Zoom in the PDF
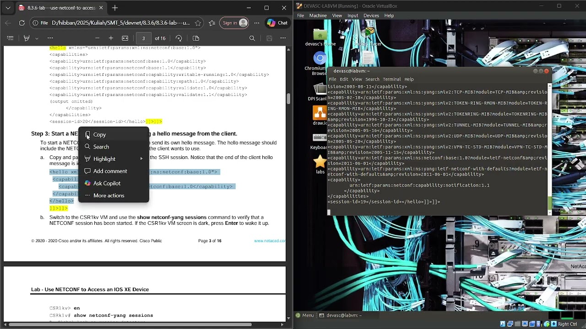This screenshot has width=586, height=329. [x=111, y=38]
